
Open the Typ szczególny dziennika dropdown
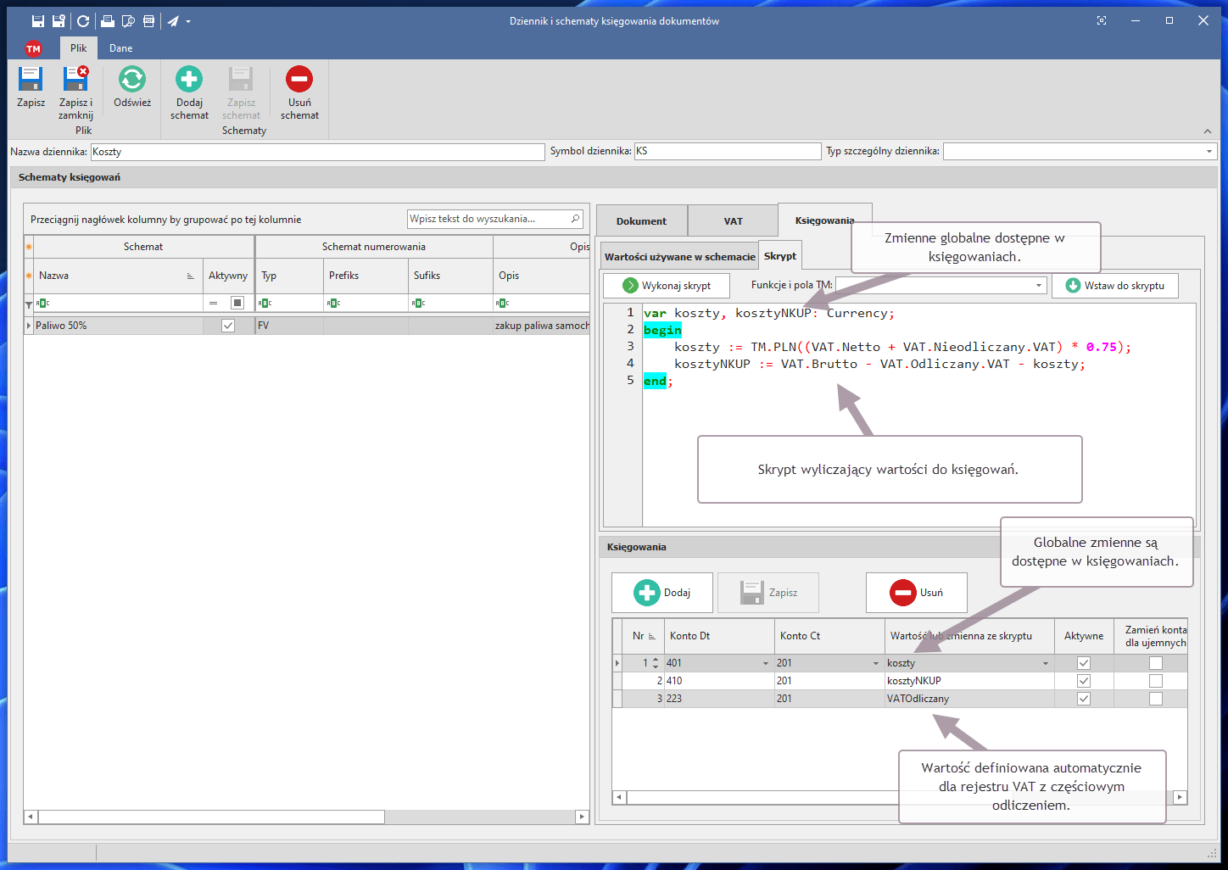click(1208, 152)
